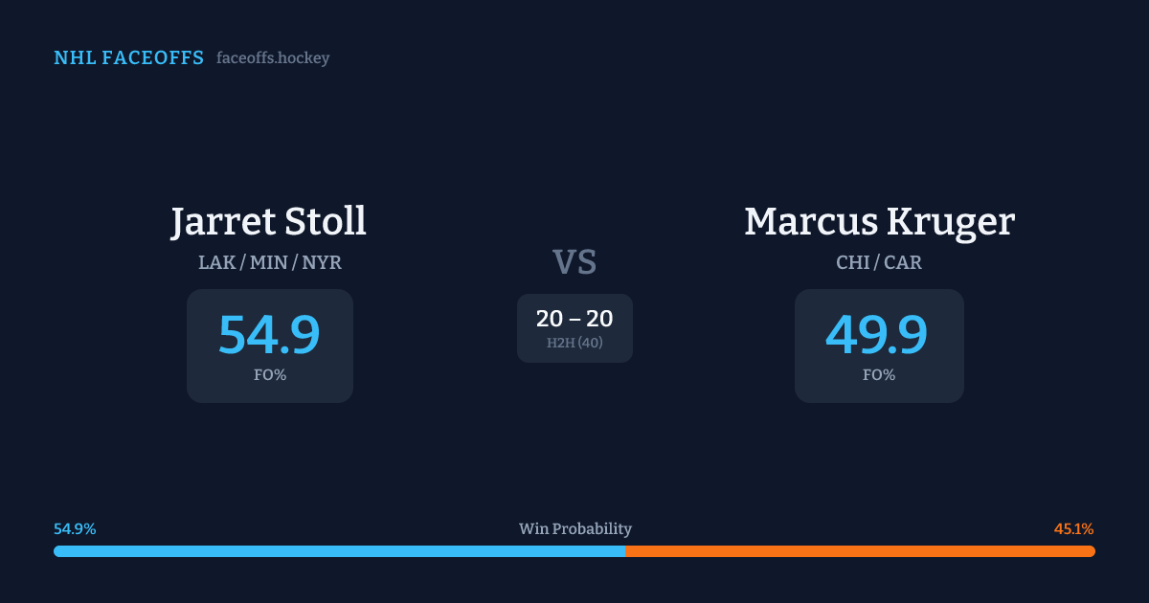Click the Win Probability heading

coord(574,529)
